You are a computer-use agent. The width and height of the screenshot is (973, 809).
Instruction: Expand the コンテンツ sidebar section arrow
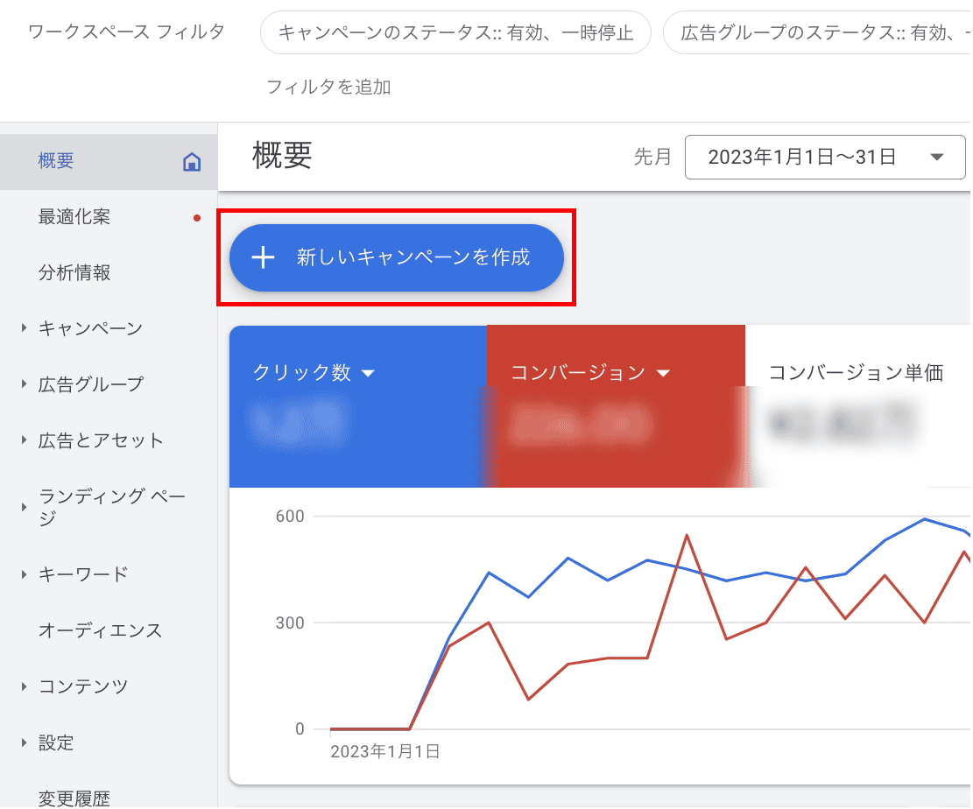[25, 686]
